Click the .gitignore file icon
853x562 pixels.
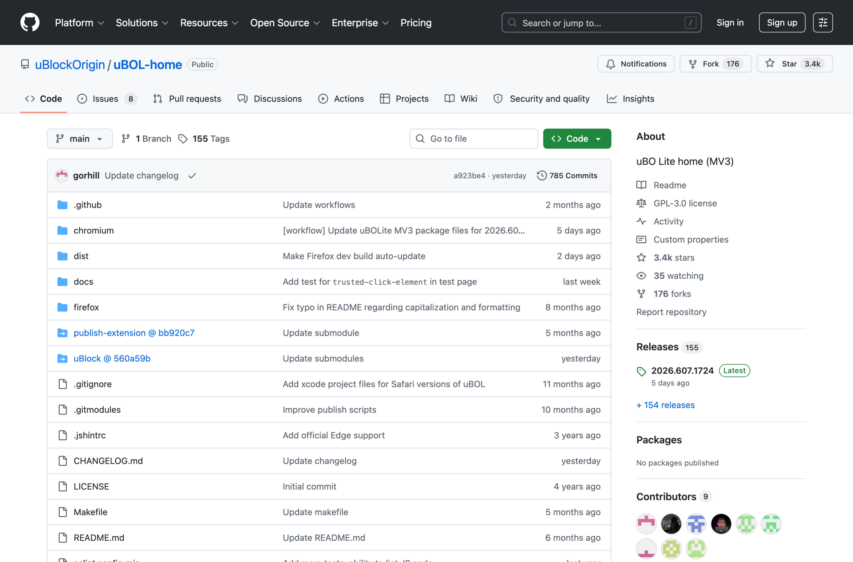[x=63, y=384]
